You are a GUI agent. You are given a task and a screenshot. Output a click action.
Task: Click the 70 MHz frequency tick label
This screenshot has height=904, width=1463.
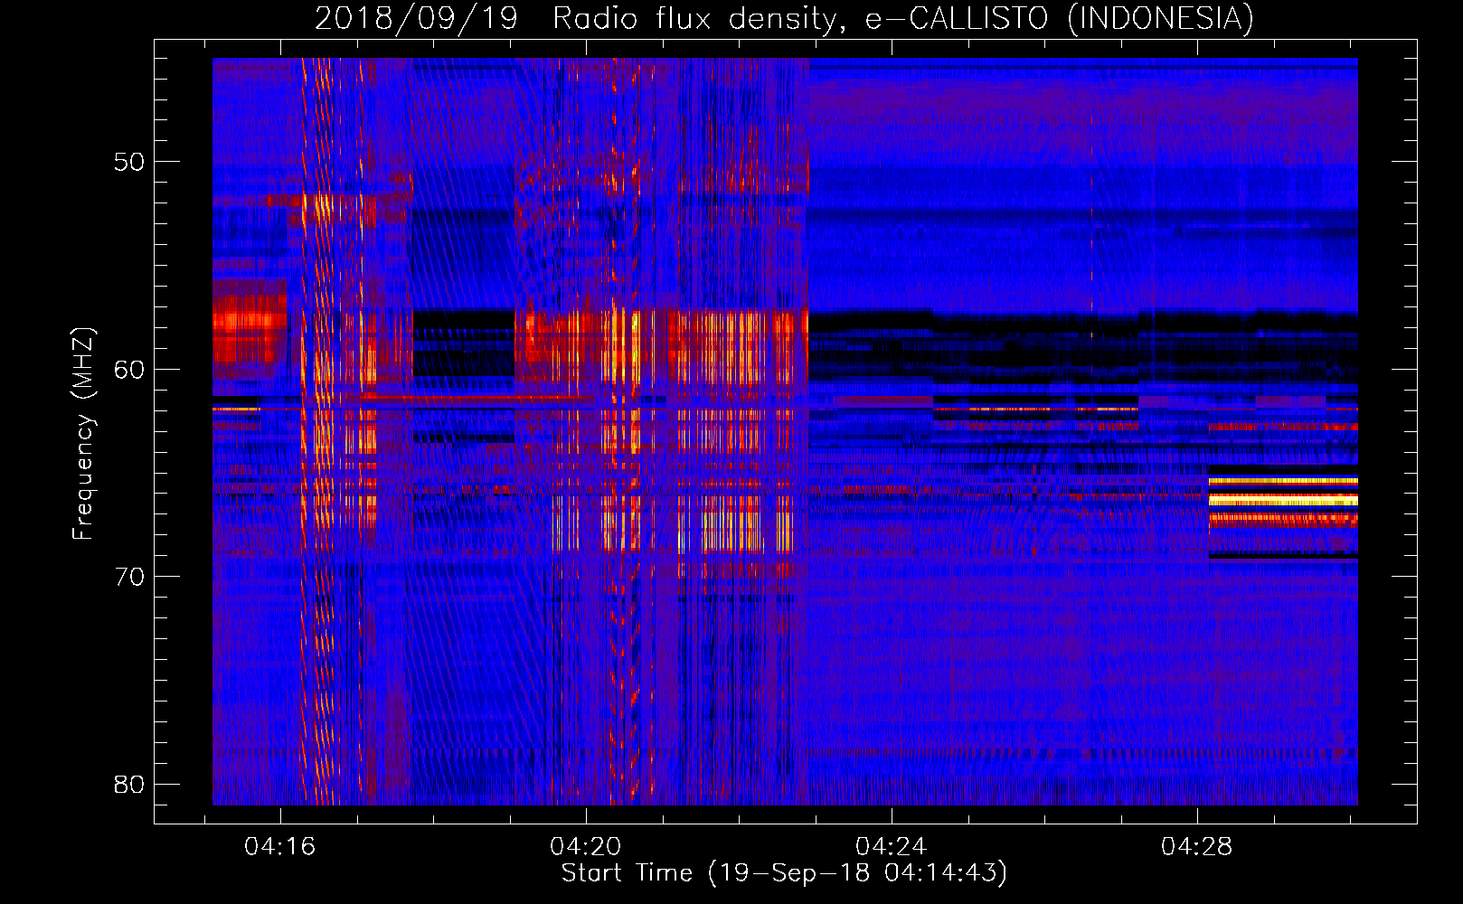[x=129, y=577]
